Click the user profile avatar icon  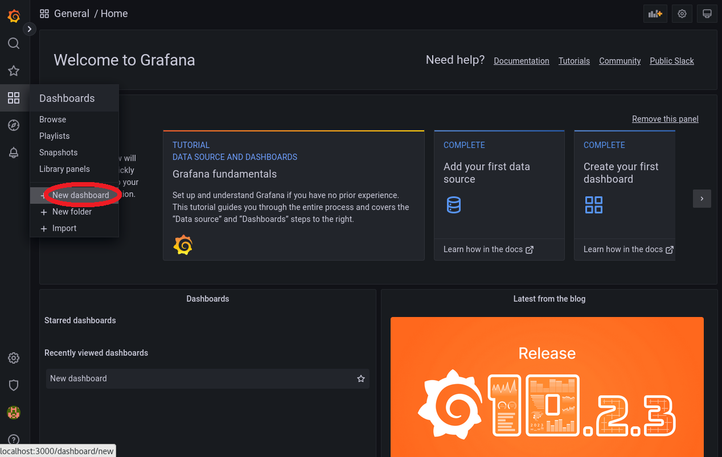tap(14, 413)
